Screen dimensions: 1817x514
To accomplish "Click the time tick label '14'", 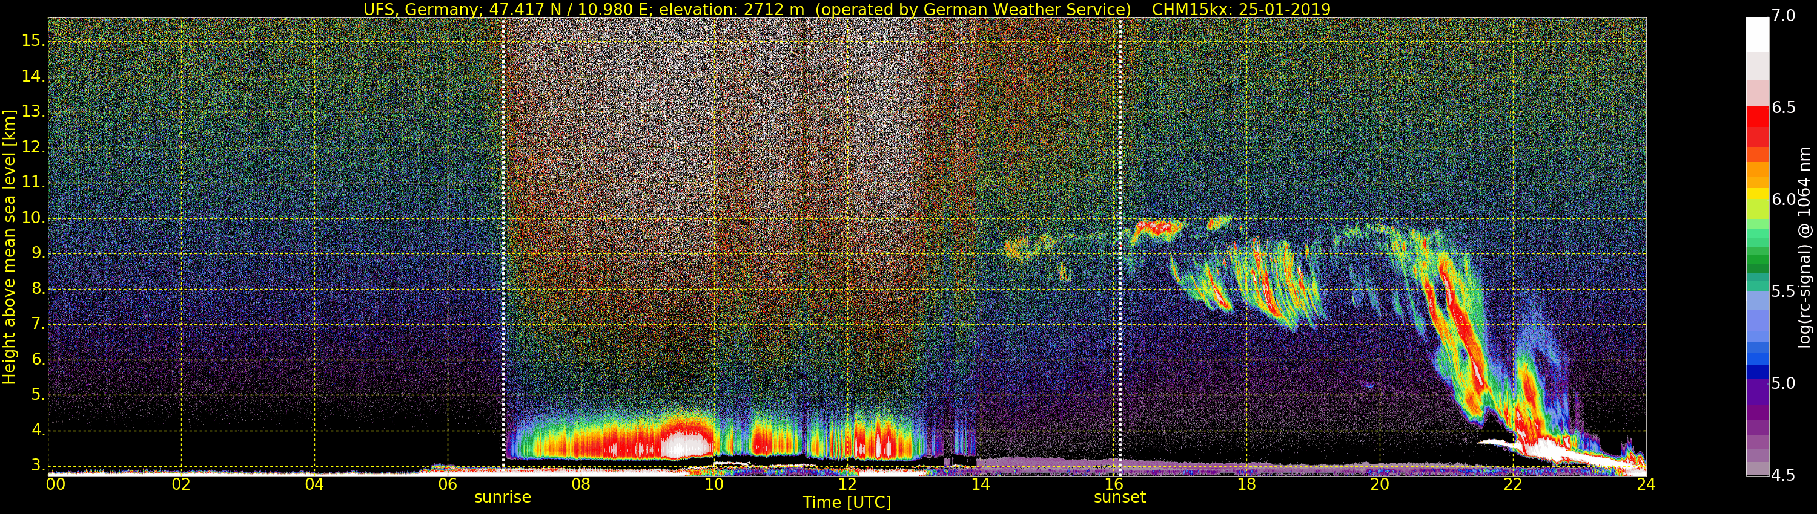I will (981, 484).
